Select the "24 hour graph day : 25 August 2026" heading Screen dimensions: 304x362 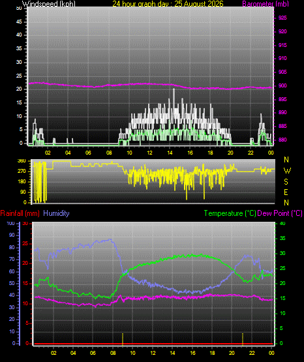168,4
